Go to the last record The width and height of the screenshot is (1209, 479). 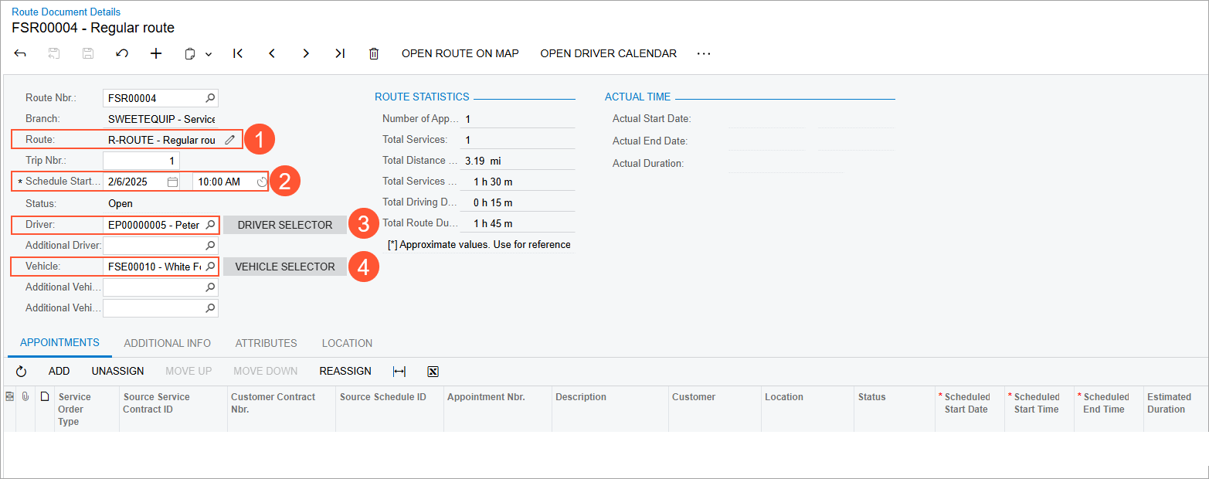point(340,53)
